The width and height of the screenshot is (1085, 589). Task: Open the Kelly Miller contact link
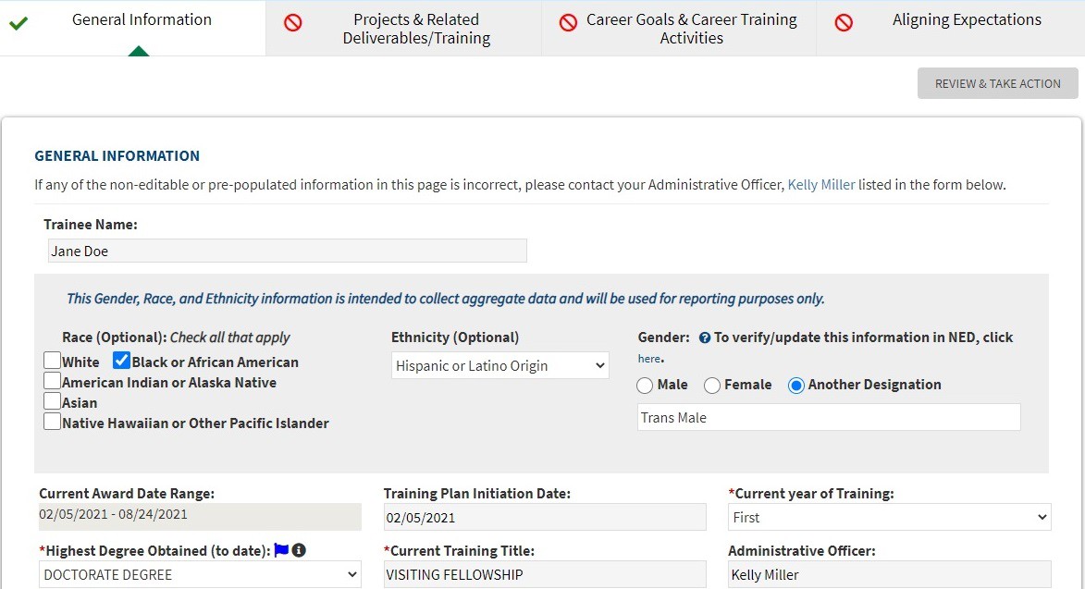point(821,185)
